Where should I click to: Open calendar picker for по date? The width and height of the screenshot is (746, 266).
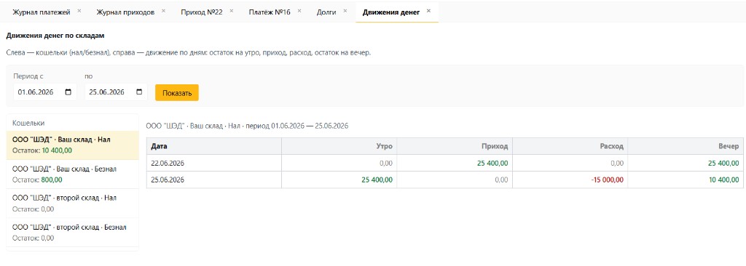(139, 92)
